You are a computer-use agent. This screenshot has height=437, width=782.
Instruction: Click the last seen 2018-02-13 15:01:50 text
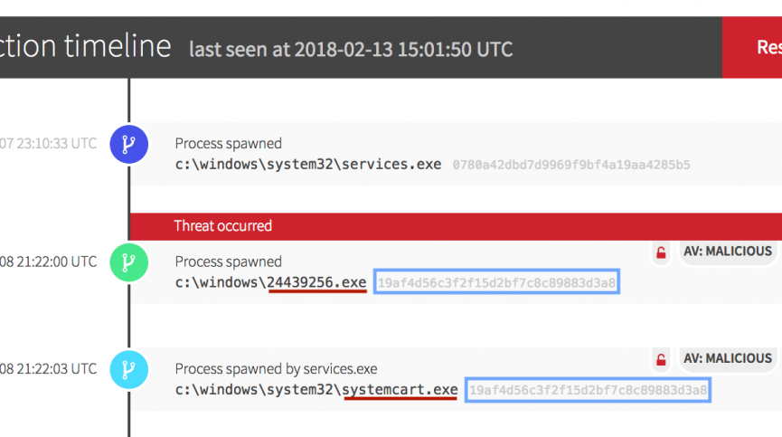351,49
